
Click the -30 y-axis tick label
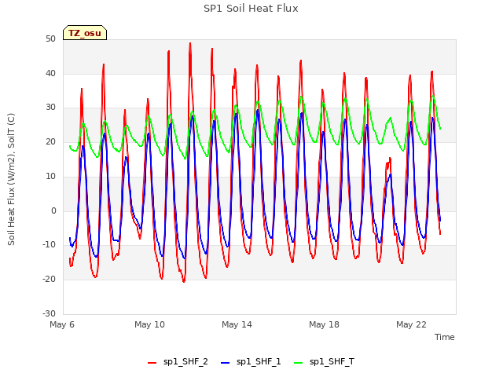(x=49, y=313)
